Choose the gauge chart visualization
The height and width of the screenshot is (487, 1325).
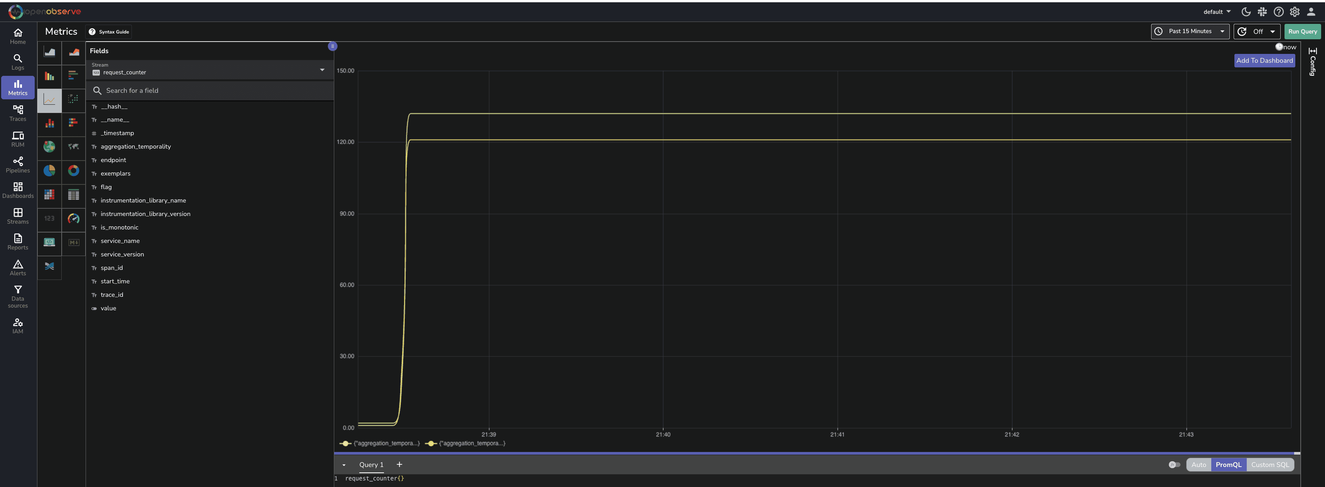coord(74,219)
